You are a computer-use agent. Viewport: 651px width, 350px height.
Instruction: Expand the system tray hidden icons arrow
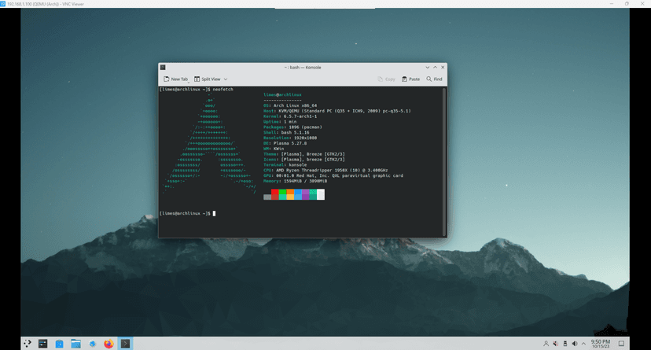[x=583, y=344]
